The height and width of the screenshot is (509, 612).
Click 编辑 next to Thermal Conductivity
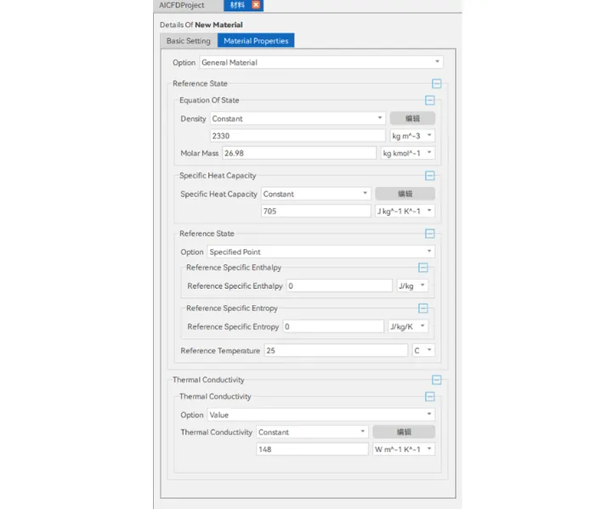tap(404, 432)
